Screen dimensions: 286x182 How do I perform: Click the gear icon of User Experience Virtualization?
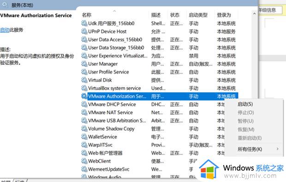tap(84, 56)
